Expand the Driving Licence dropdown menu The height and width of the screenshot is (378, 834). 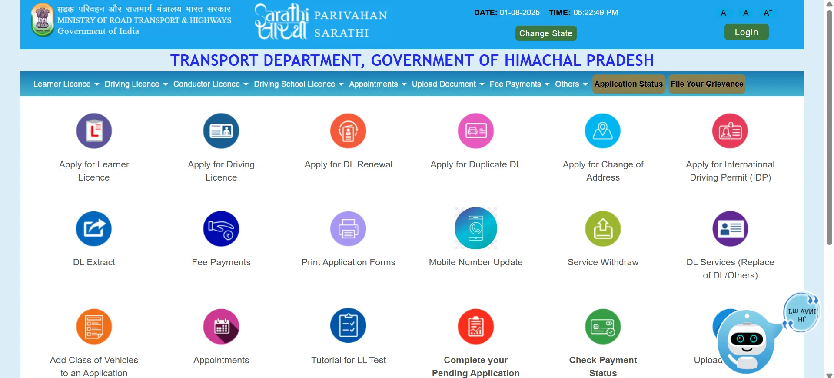tap(136, 84)
